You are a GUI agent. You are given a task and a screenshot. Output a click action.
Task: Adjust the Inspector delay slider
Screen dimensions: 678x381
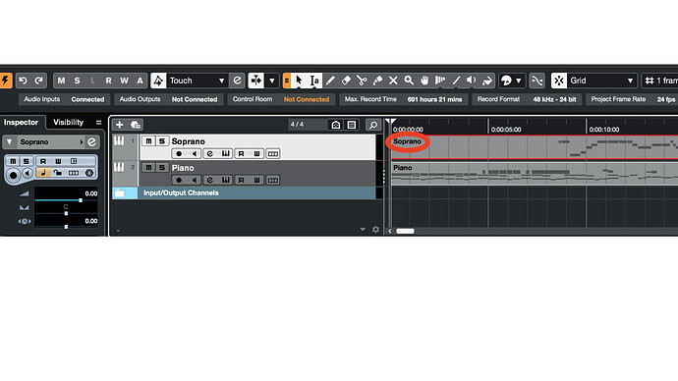(x=66, y=227)
